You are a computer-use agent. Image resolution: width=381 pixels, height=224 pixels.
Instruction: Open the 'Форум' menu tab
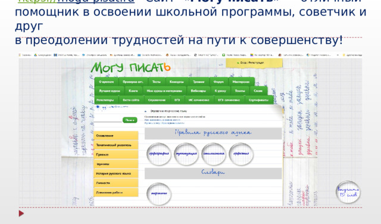point(218,82)
